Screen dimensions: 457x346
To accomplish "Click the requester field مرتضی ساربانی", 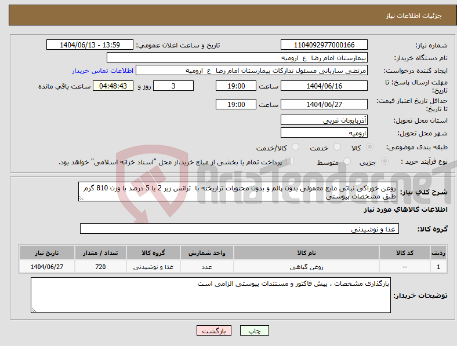I will 252,71.
